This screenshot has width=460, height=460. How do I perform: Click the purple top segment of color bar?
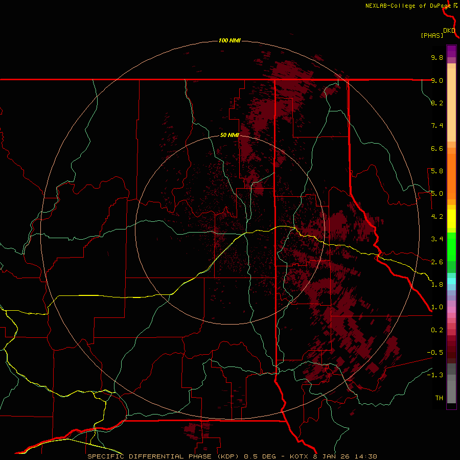pyautogui.click(x=451, y=51)
